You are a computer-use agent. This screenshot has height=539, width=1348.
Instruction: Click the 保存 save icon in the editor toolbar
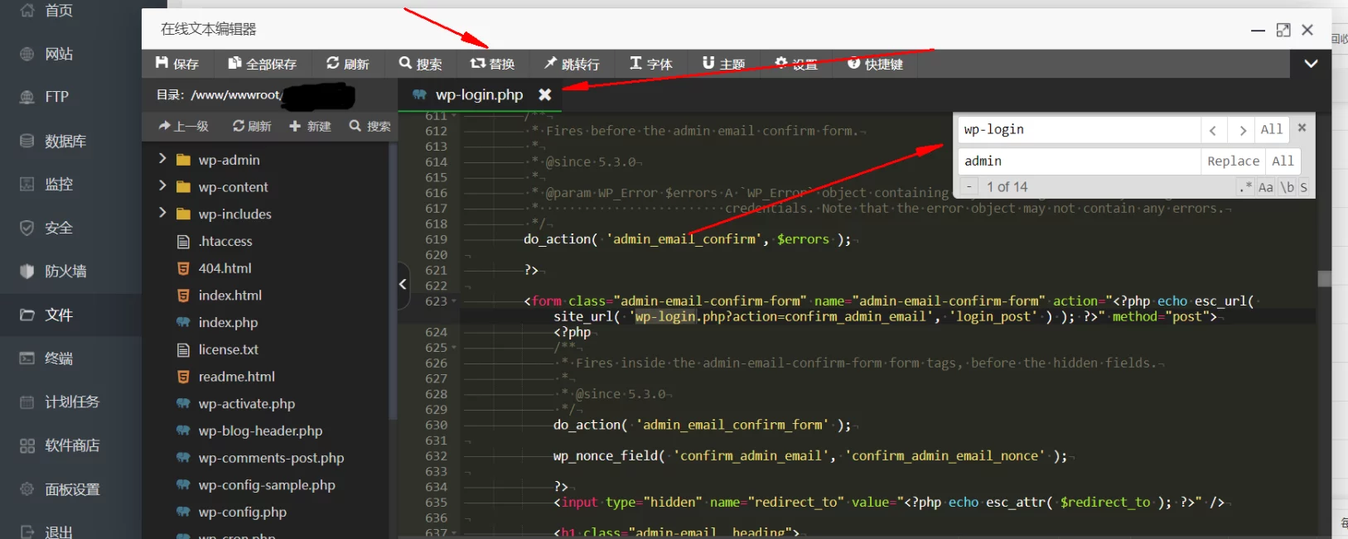pyautogui.click(x=162, y=64)
